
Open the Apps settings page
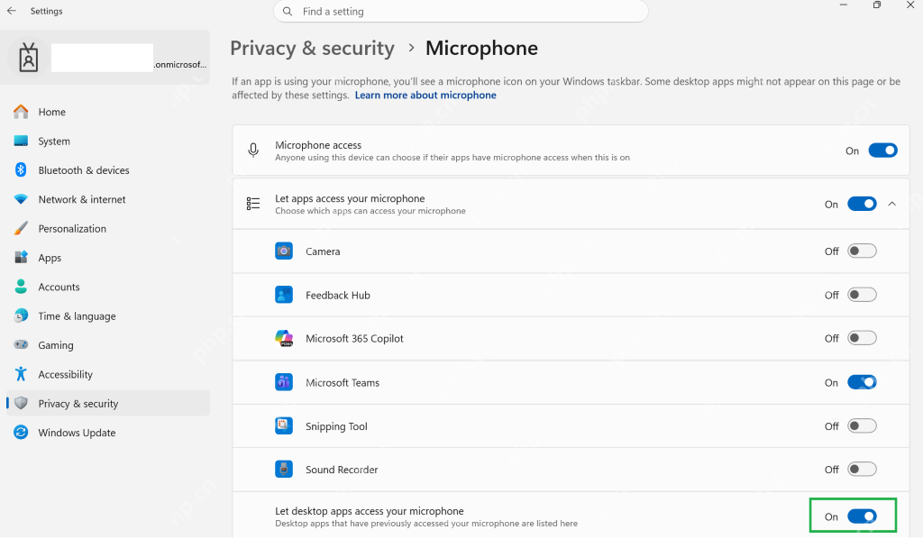pos(108,257)
